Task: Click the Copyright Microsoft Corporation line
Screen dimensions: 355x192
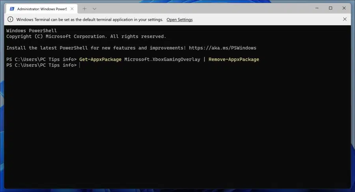Action: (x=86, y=36)
